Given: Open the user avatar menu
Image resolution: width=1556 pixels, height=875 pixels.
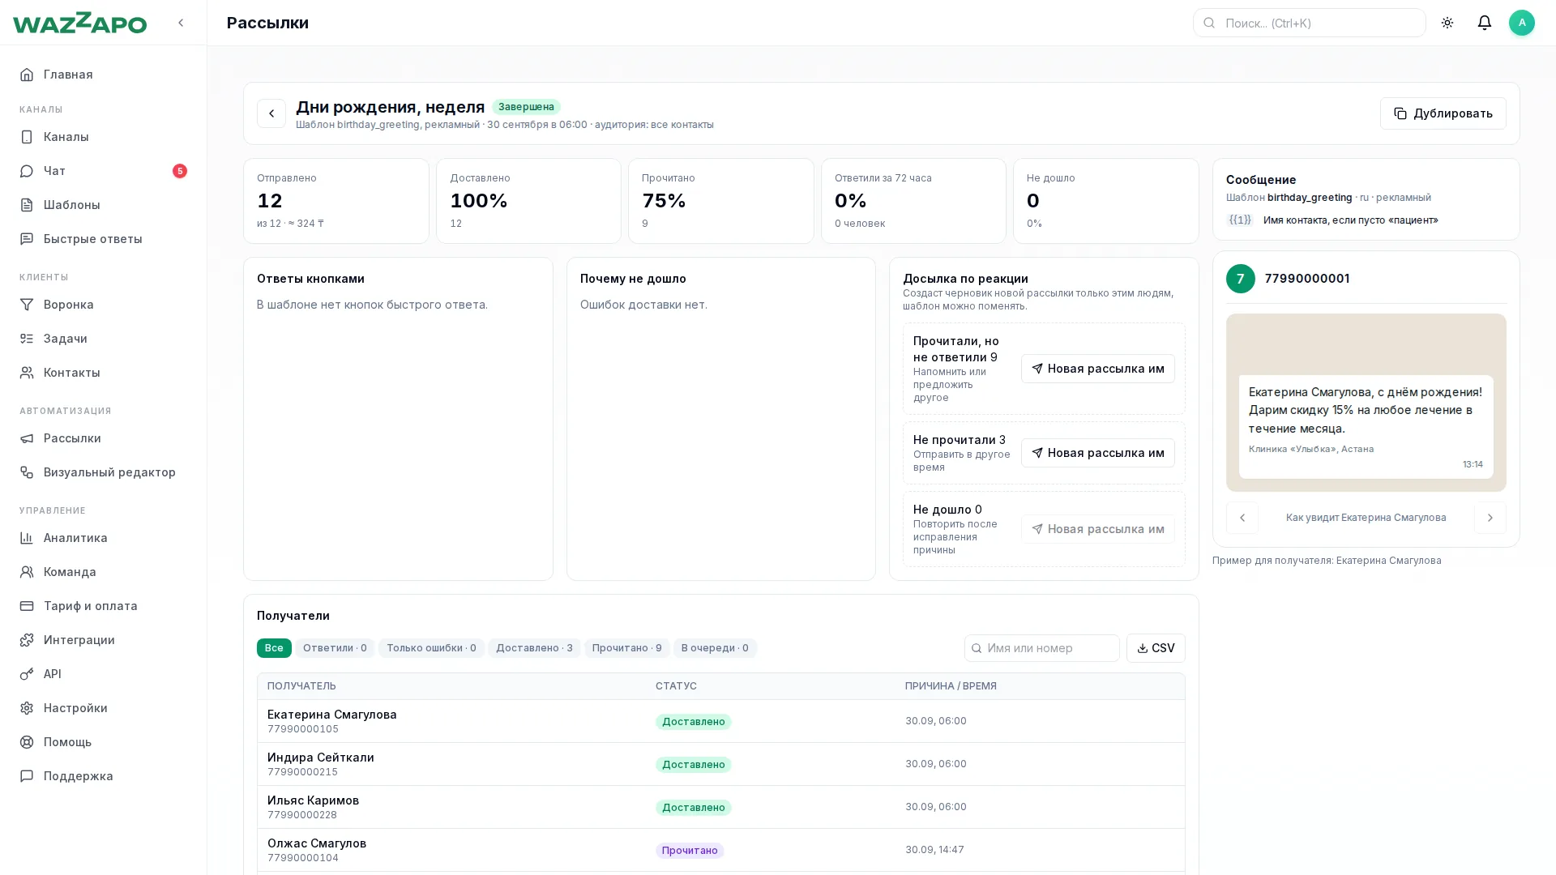Looking at the screenshot, I should 1522,23.
